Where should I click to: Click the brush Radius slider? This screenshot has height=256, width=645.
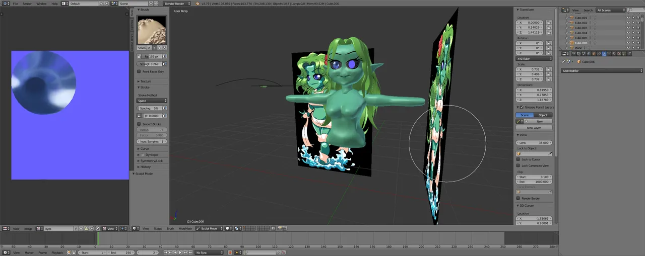pos(152,57)
